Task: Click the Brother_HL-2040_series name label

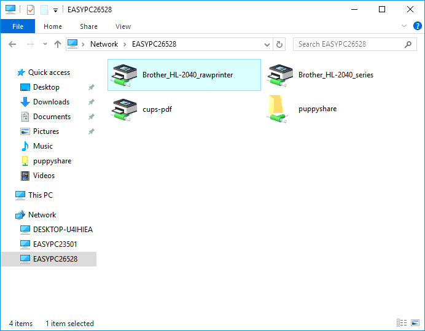Action: (x=336, y=75)
